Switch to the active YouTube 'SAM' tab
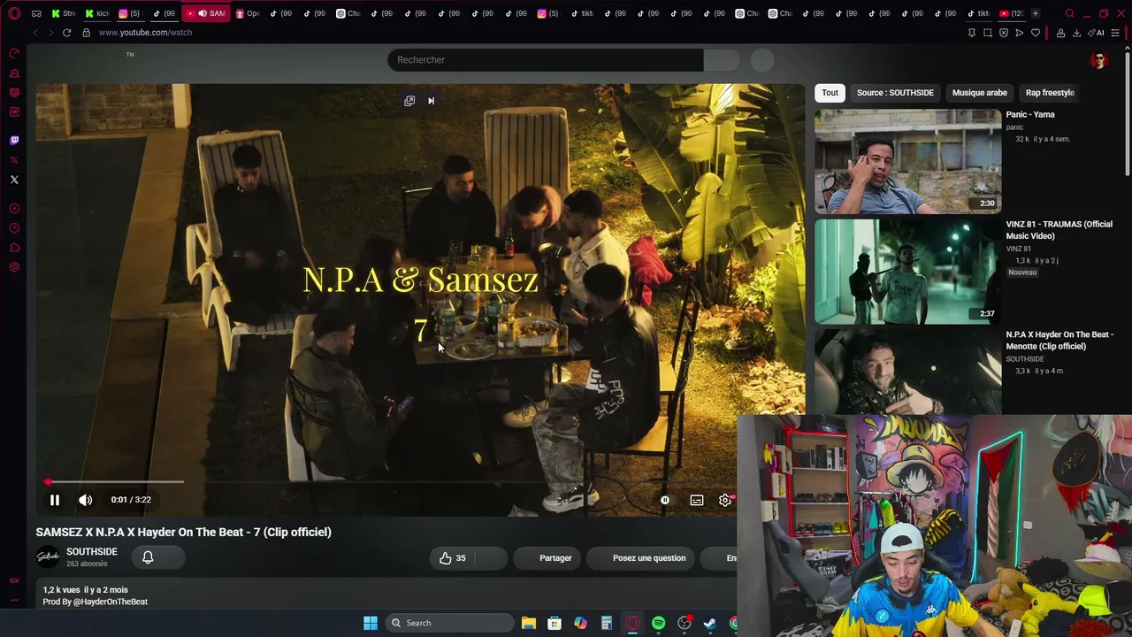Viewport: 1132px width, 637px height. (x=208, y=13)
